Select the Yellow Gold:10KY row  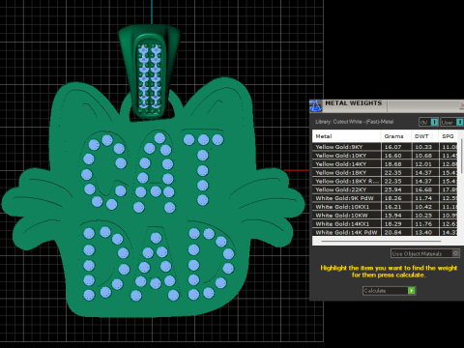(x=385, y=156)
